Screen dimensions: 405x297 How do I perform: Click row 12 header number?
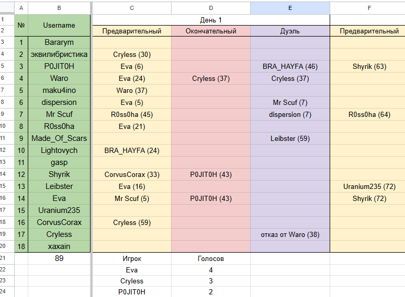point(3,150)
